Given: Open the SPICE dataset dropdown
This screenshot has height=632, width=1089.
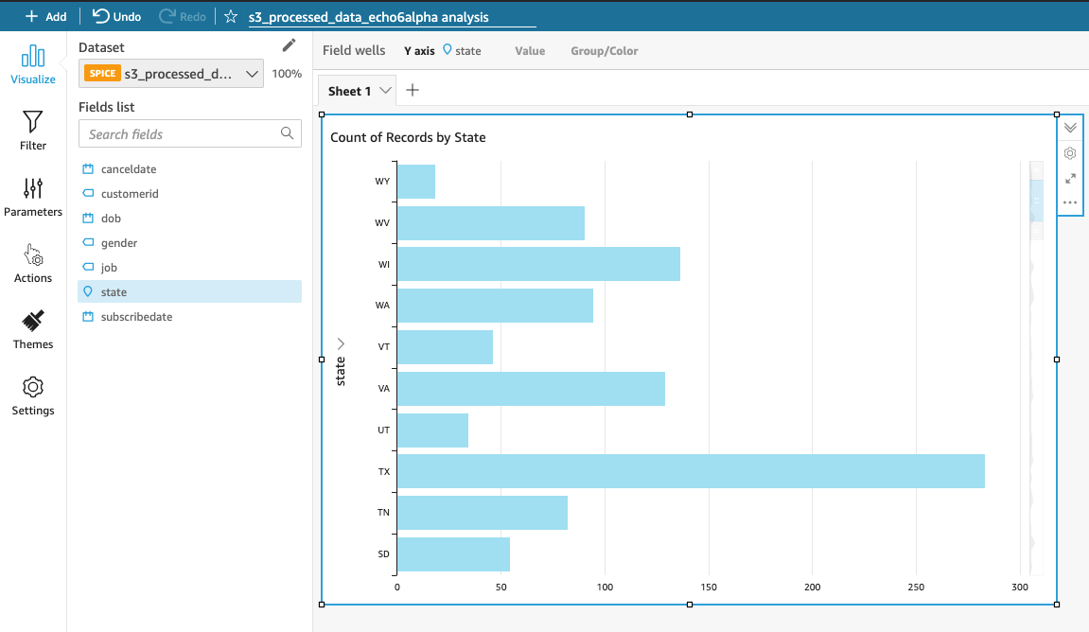Looking at the screenshot, I should point(171,74).
